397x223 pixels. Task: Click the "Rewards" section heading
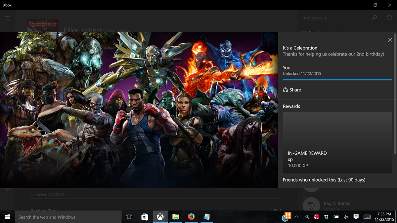[291, 106]
